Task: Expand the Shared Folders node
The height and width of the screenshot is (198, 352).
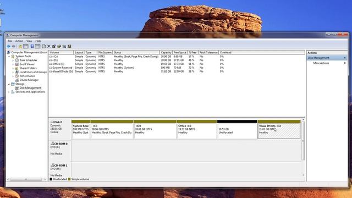Action: [13, 68]
